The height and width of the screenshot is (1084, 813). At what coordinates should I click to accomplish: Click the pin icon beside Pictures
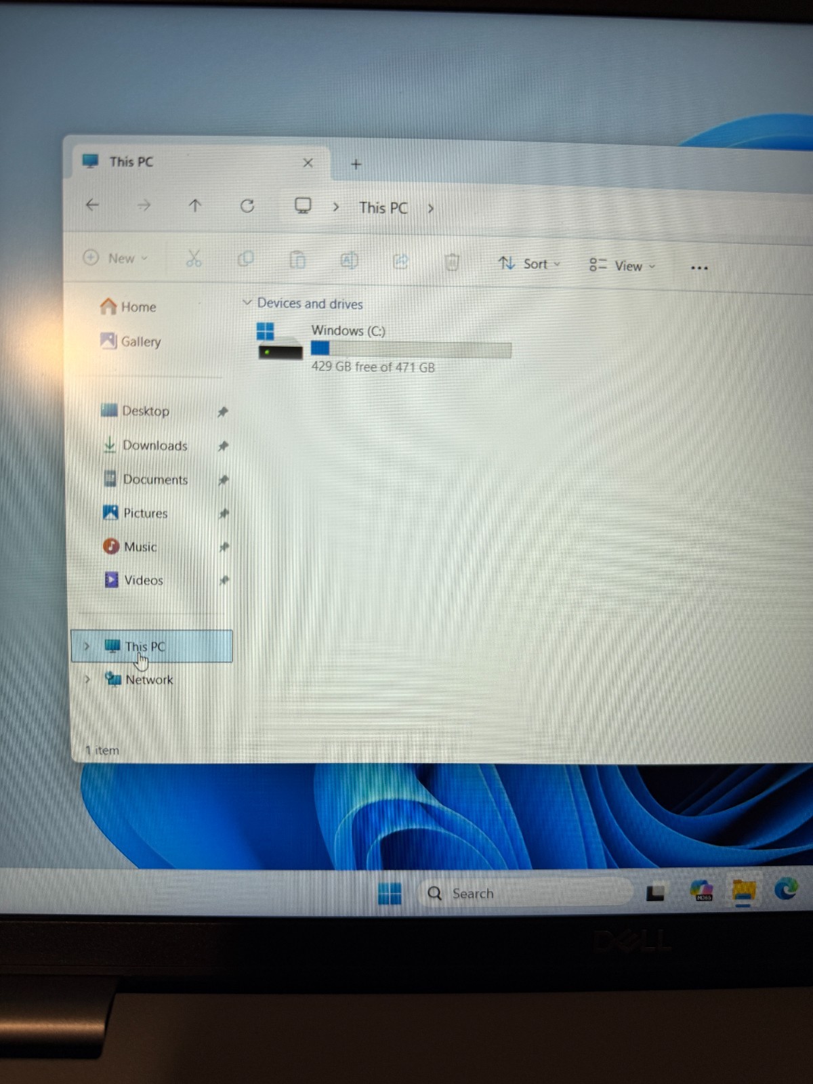(224, 514)
